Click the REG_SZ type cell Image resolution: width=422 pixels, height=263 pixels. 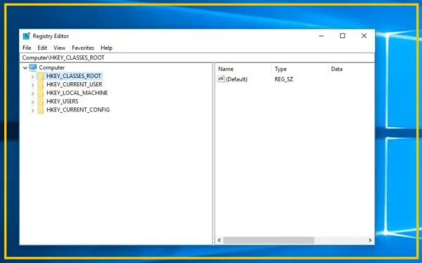tap(283, 79)
